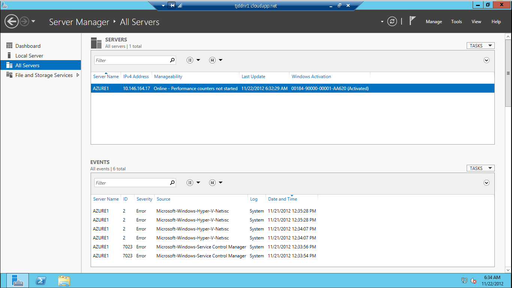This screenshot has height=288, width=512.
Task: Click connection signal strength icon in RDP bar
Action: pos(180,6)
